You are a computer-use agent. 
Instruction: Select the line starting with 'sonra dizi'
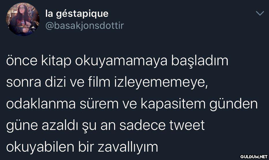click(x=107, y=82)
